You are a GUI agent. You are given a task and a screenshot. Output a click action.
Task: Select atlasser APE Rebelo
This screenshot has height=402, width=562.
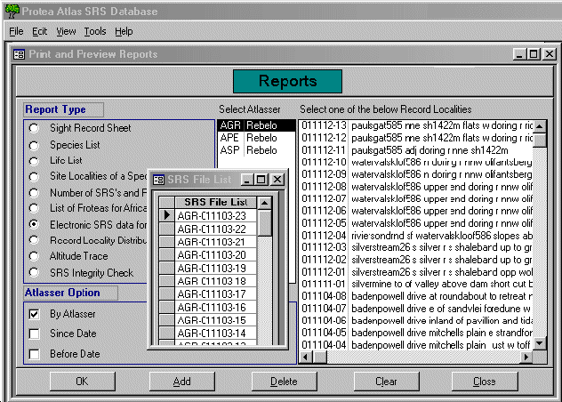(256, 138)
